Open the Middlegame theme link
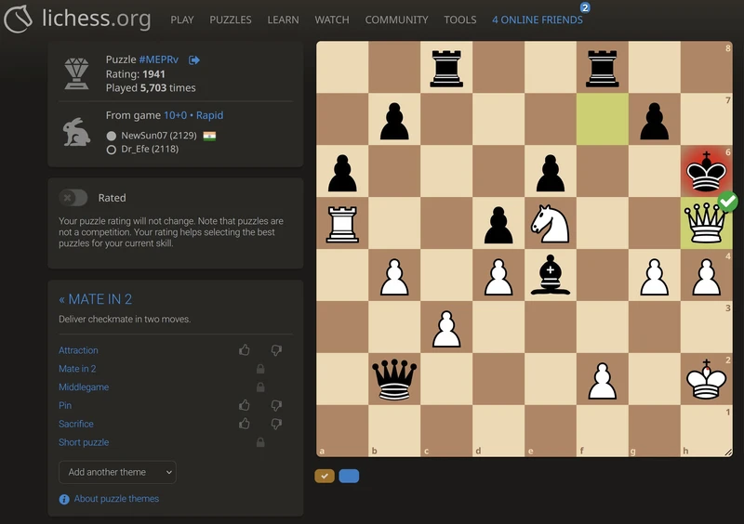 [84, 387]
